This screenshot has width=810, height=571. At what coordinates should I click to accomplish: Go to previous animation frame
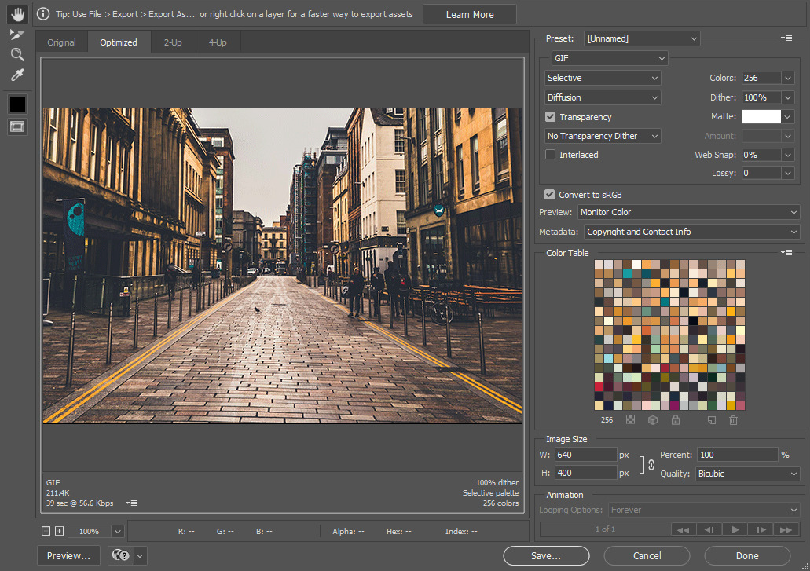pos(709,529)
